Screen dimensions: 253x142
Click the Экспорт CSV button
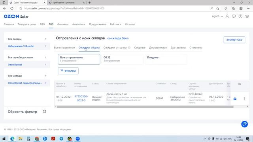[234, 39]
